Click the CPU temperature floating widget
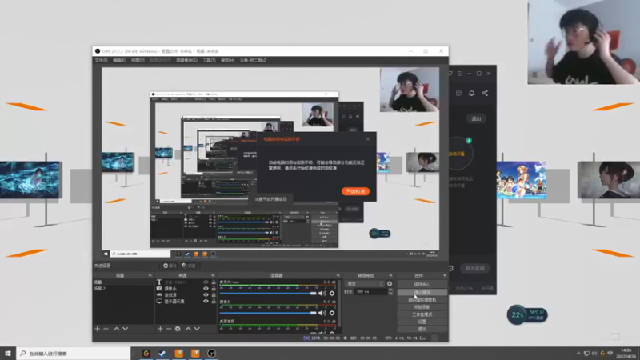640x360 pixels. [x=527, y=314]
